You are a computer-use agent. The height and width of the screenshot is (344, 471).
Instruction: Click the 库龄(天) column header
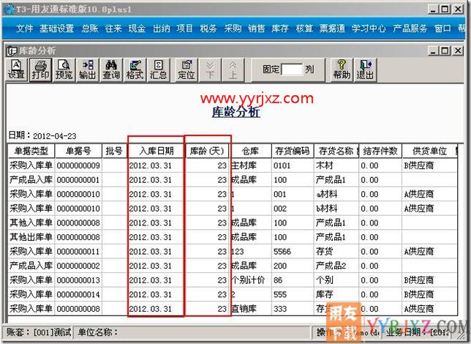coord(207,151)
